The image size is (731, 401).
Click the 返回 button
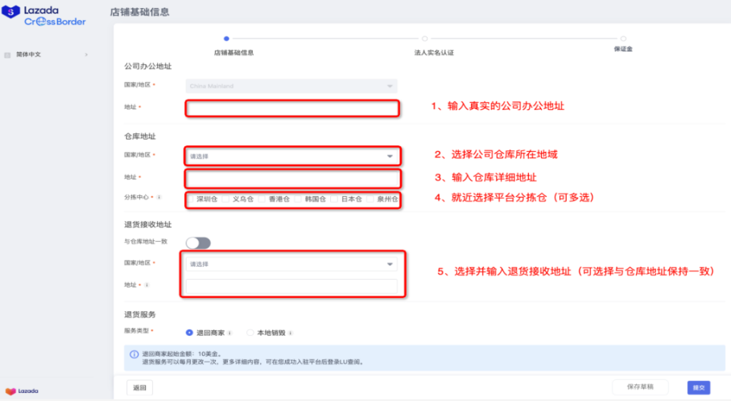[139, 388]
